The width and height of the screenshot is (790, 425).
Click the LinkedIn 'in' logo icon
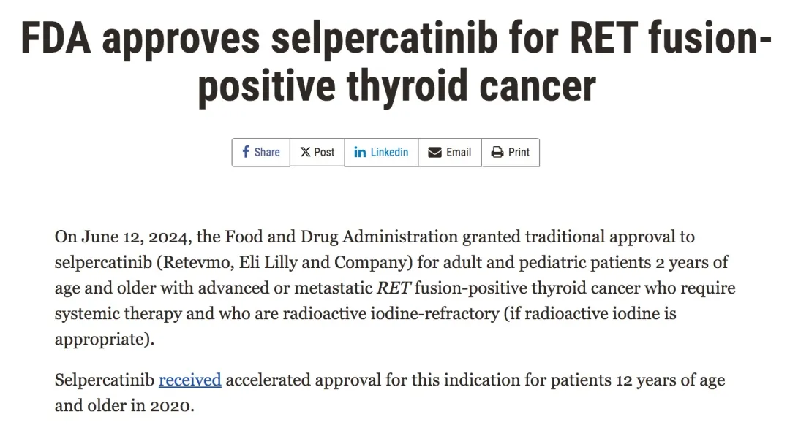click(x=360, y=152)
